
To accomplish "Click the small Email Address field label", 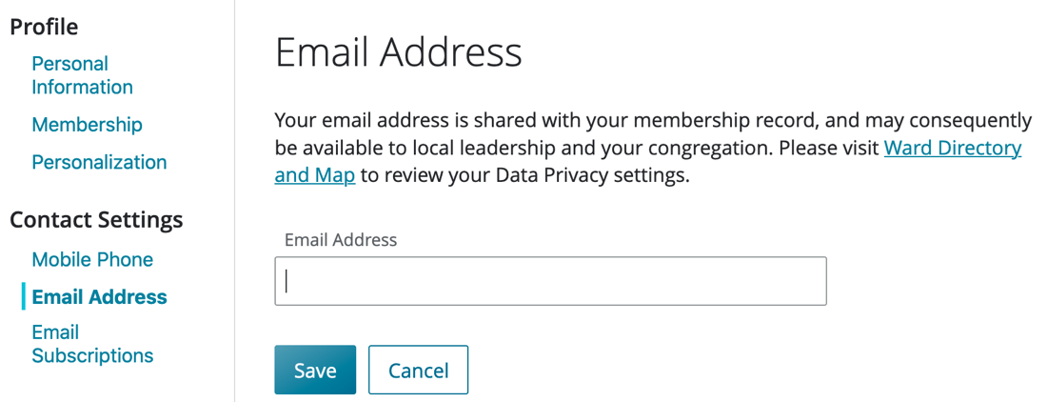I will [x=340, y=240].
